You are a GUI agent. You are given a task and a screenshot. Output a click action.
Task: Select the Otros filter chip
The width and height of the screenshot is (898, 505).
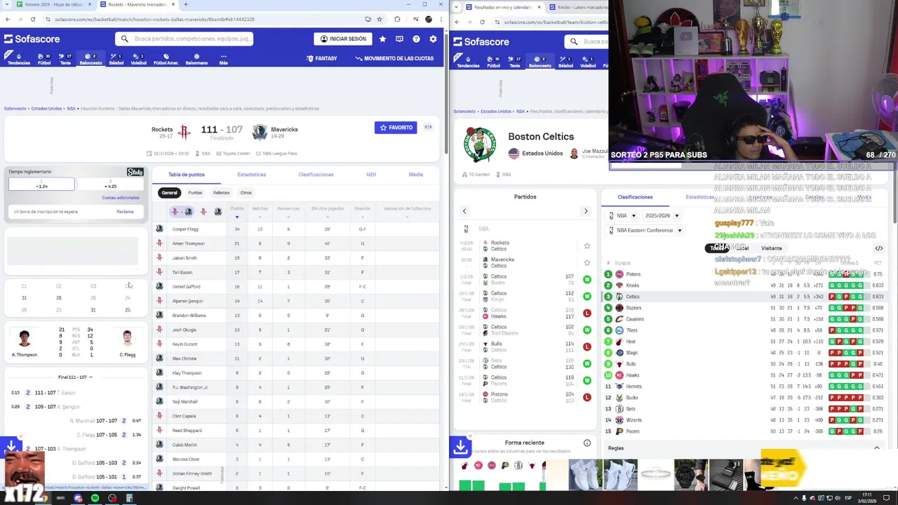(x=246, y=193)
